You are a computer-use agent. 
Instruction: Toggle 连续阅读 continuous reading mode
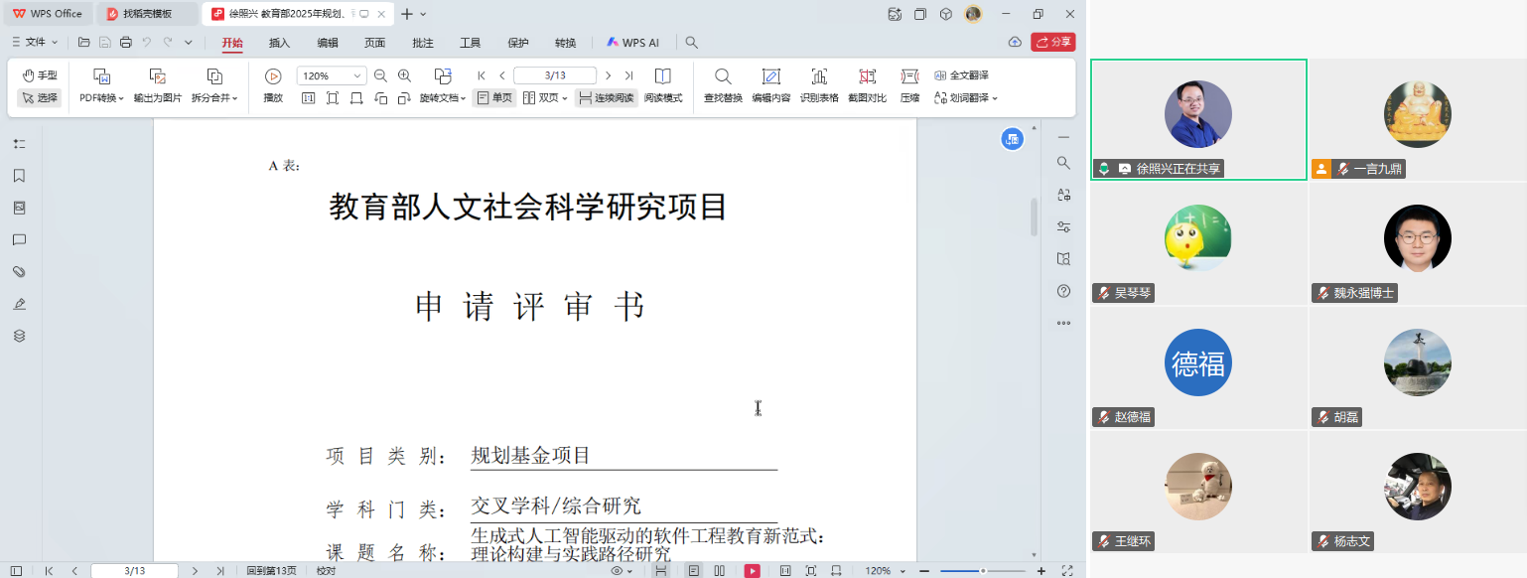point(606,98)
